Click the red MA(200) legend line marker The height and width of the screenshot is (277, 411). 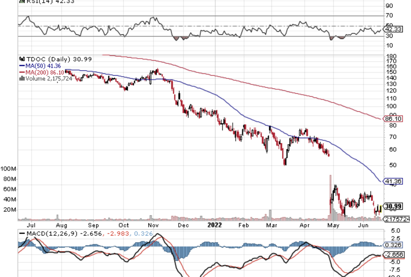(x=21, y=72)
